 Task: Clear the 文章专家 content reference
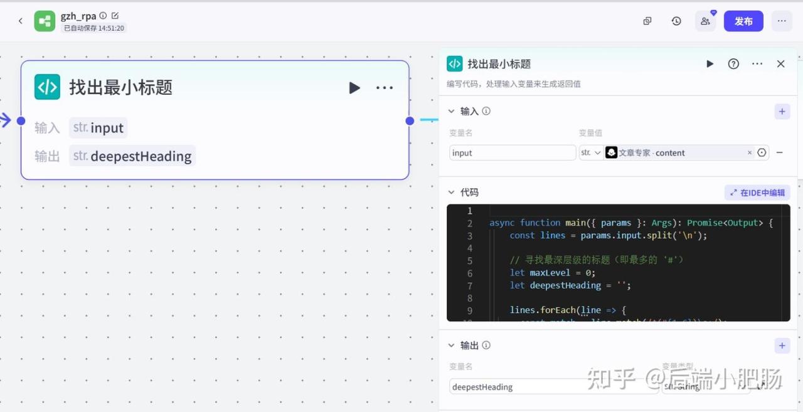(749, 152)
